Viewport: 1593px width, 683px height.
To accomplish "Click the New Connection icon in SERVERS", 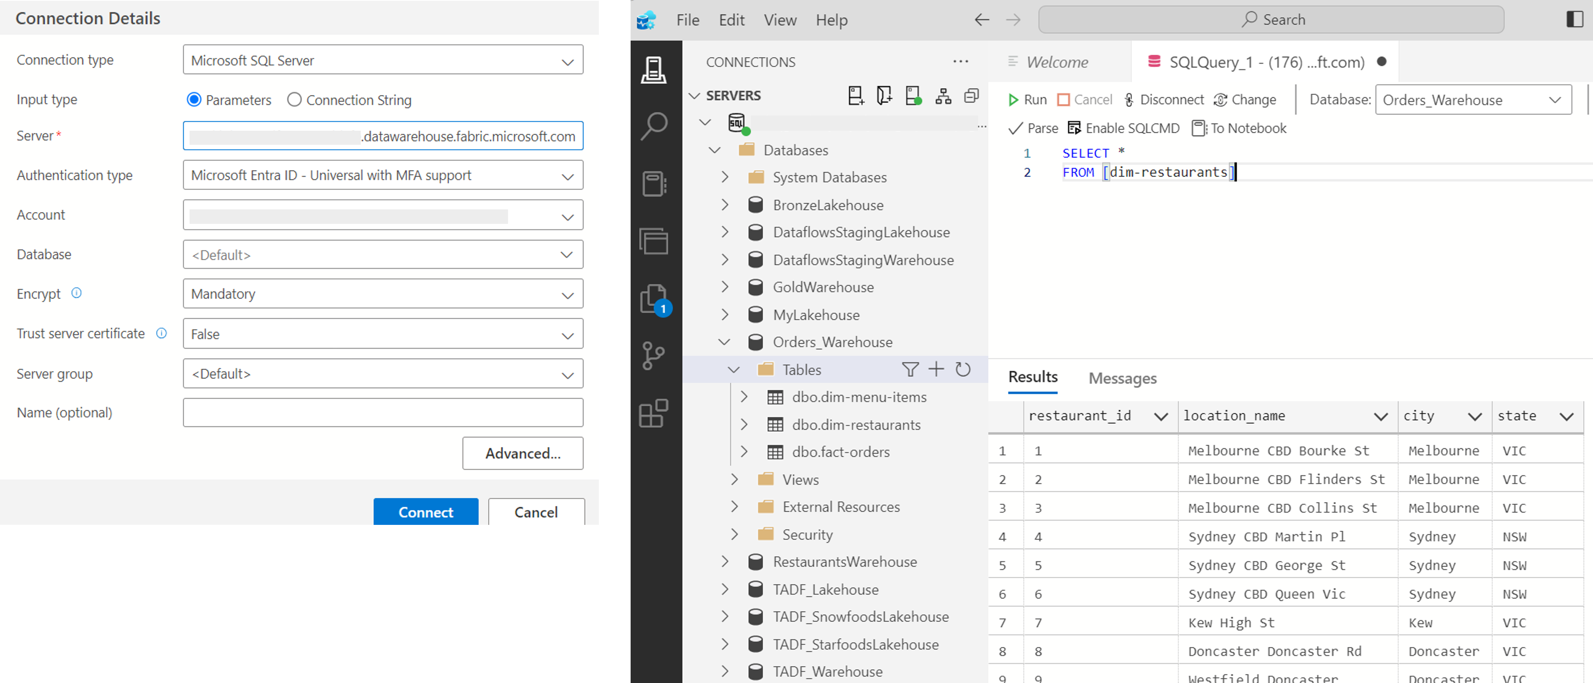I will coord(856,96).
